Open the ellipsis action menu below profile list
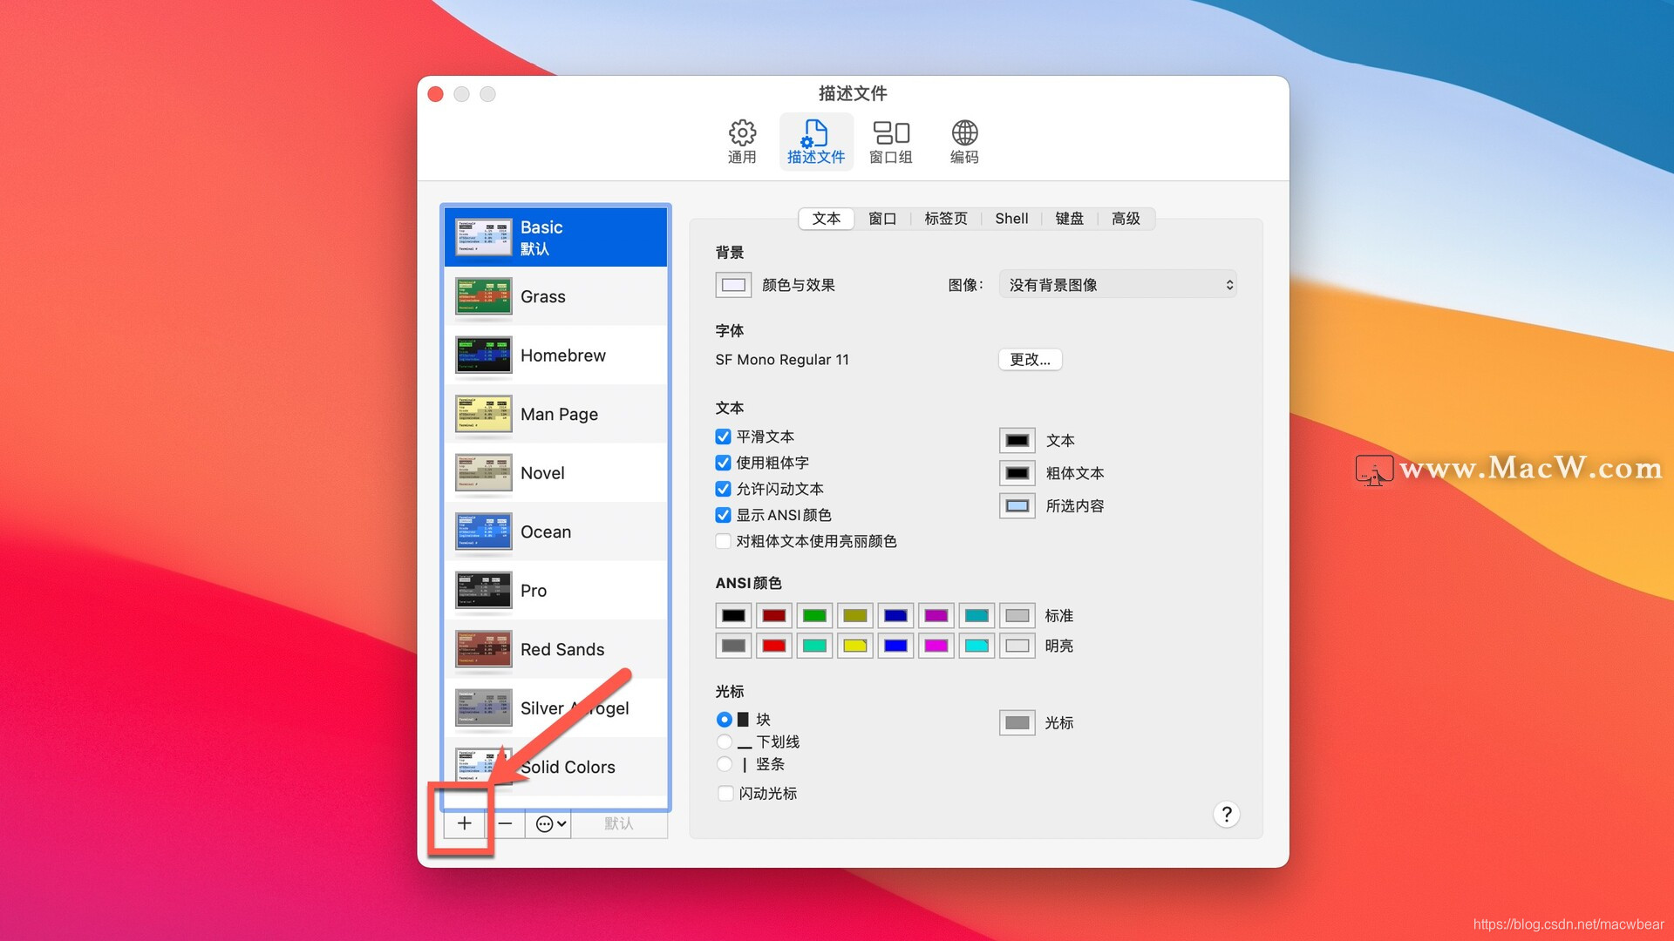The height and width of the screenshot is (941, 1674). pos(550,823)
